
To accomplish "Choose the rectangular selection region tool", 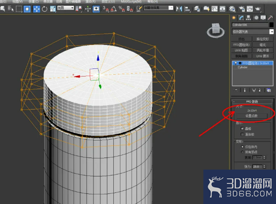I will [19, 9].
